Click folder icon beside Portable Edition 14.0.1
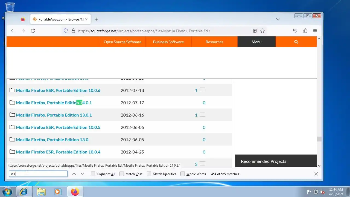The width and height of the screenshot is (350, 197). 12,102
